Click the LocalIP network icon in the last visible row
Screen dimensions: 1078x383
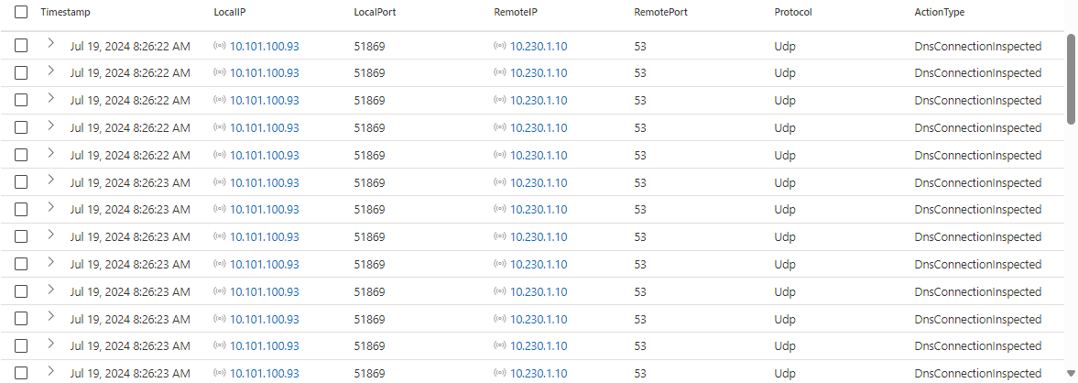tap(219, 374)
